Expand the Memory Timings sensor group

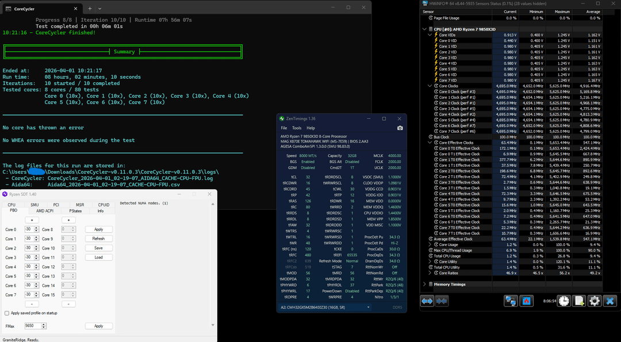424,284
